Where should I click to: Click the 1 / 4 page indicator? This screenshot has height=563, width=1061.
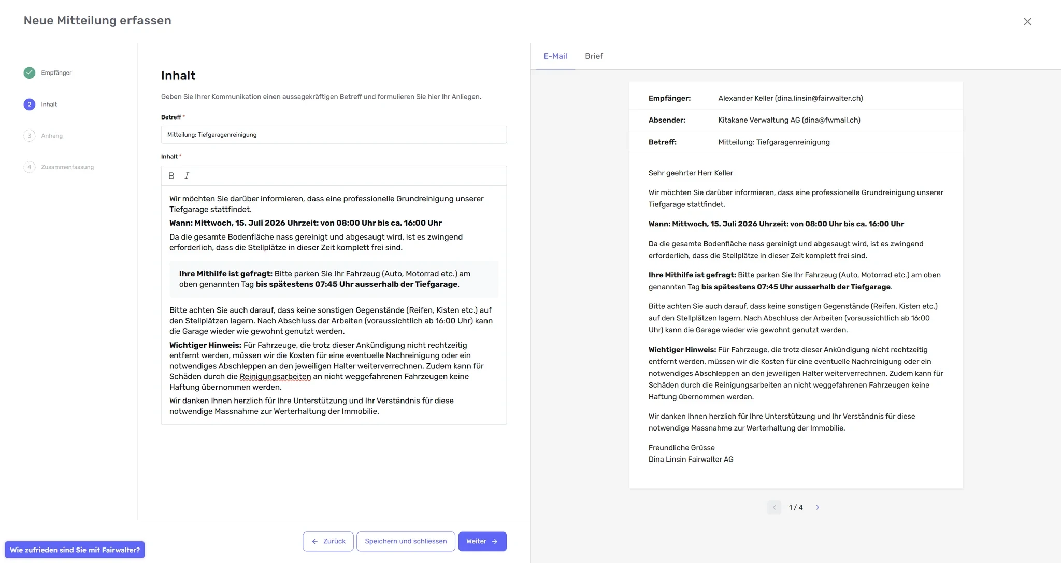click(x=796, y=508)
